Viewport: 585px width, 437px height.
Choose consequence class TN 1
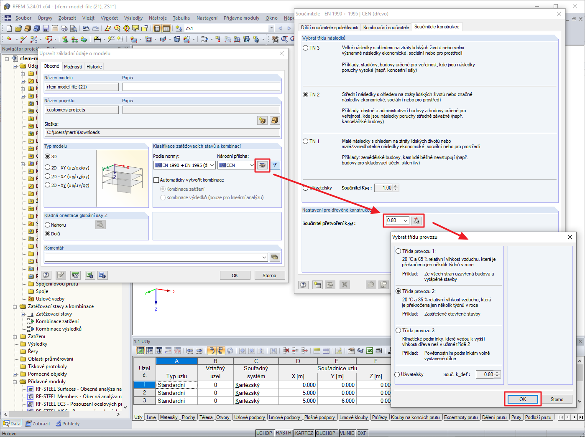306,141
